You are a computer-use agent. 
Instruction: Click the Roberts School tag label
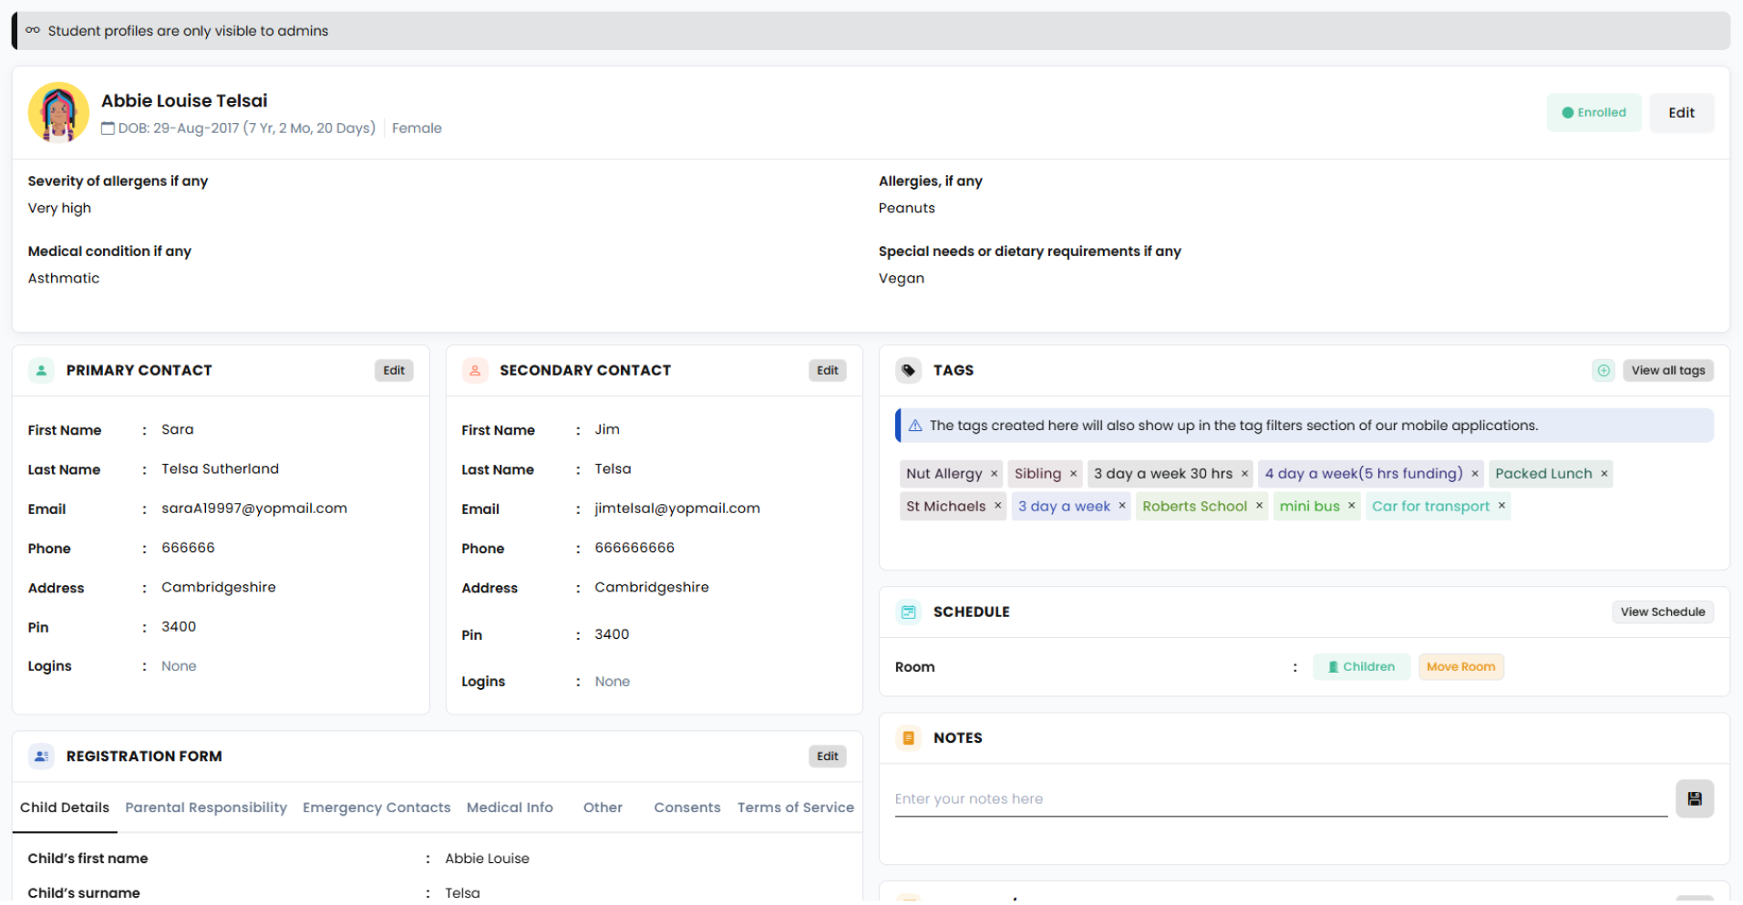coord(1194,506)
